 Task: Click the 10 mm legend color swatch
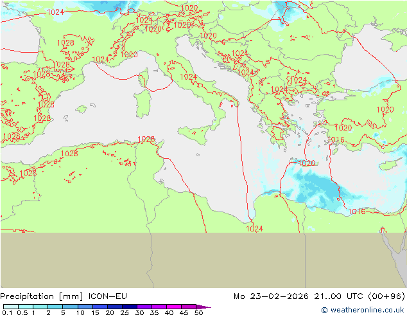pyautogui.click(x=85, y=307)
